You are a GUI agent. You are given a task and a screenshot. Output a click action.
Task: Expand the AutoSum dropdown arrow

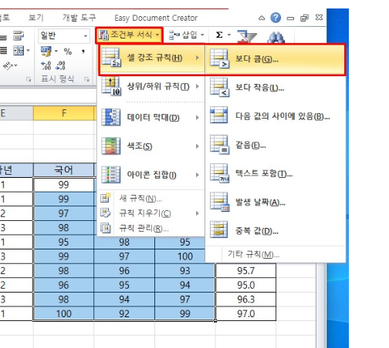[229, 35]
